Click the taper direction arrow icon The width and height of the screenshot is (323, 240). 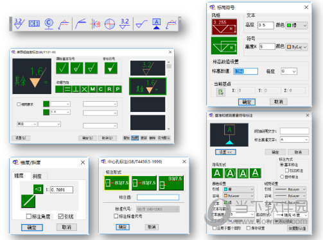(39, 189)
